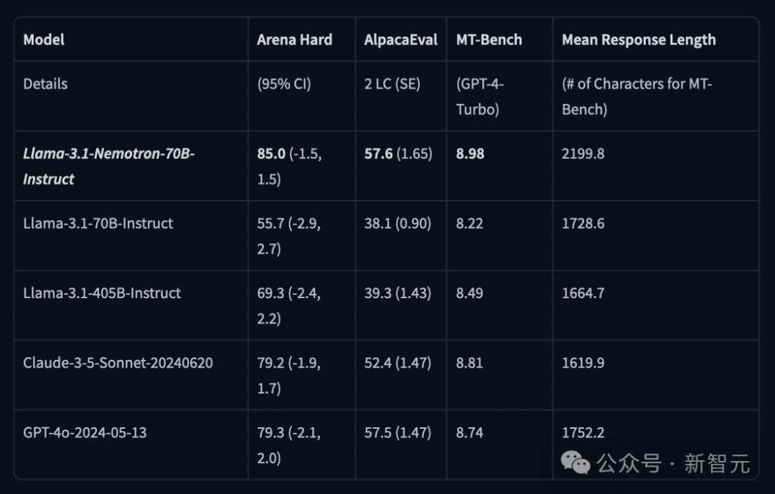Select the GPT-4o-2024-05-13 model name

(85, 432)
